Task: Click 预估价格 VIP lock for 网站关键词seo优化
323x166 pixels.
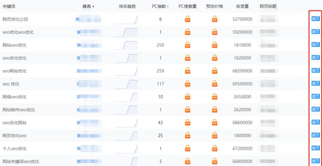Action: [x=215, y=161]
